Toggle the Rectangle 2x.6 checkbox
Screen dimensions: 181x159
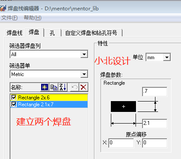[x=14, y=98]
